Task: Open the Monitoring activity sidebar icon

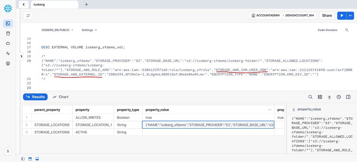Action: (x=8, y=53)
